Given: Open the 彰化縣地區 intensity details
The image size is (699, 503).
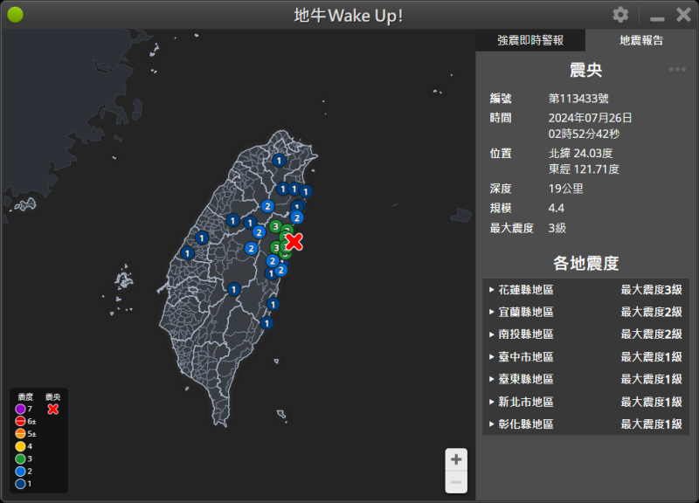Looking at the screenshot, I should pos(585,424).
